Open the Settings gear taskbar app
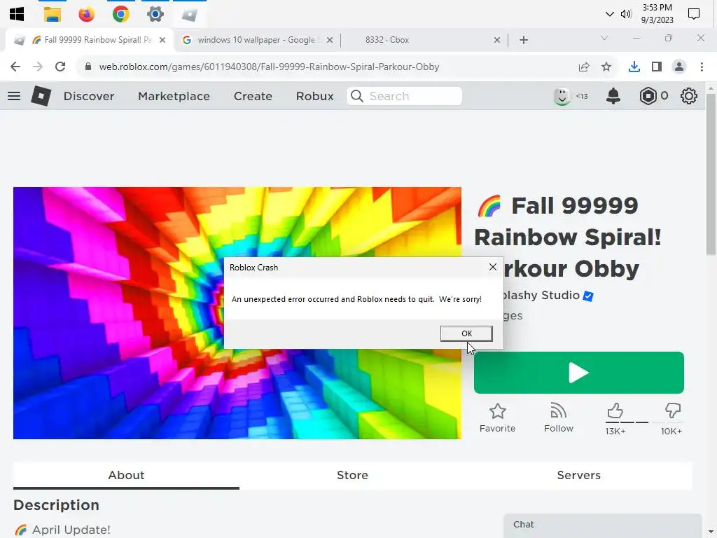The width and height of the screenshot is (717, 538). click(x=155, y=14)
